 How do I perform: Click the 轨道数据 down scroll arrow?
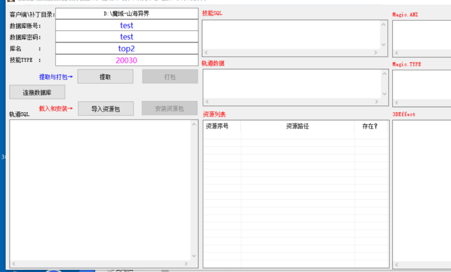[384, 94]
